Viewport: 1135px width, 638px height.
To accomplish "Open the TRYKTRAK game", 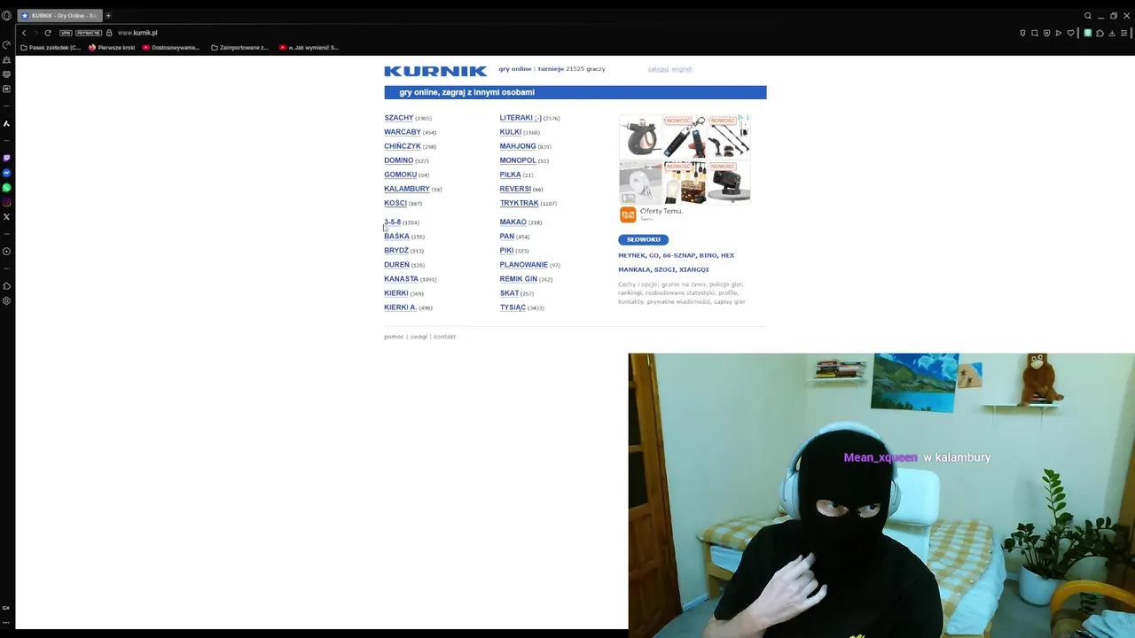I will pyautogui.click(x=519, y=203).
